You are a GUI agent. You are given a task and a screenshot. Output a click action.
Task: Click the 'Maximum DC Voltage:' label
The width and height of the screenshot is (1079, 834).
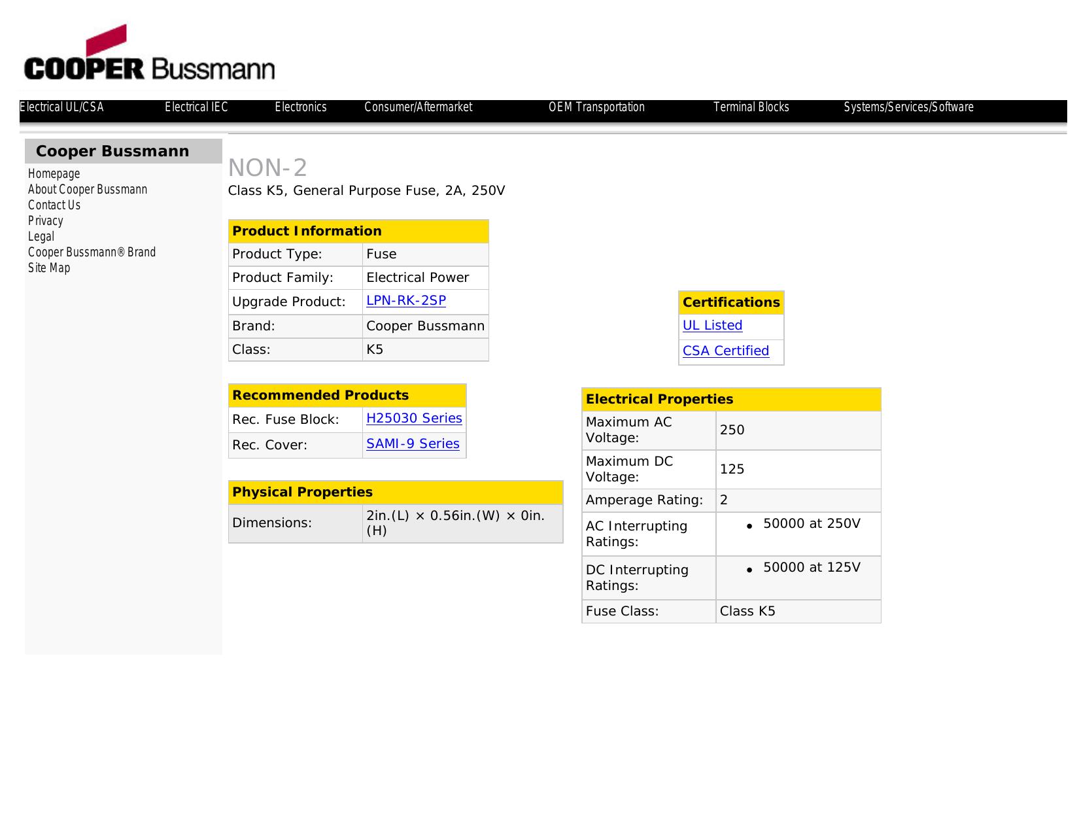(x=630, y=470)
